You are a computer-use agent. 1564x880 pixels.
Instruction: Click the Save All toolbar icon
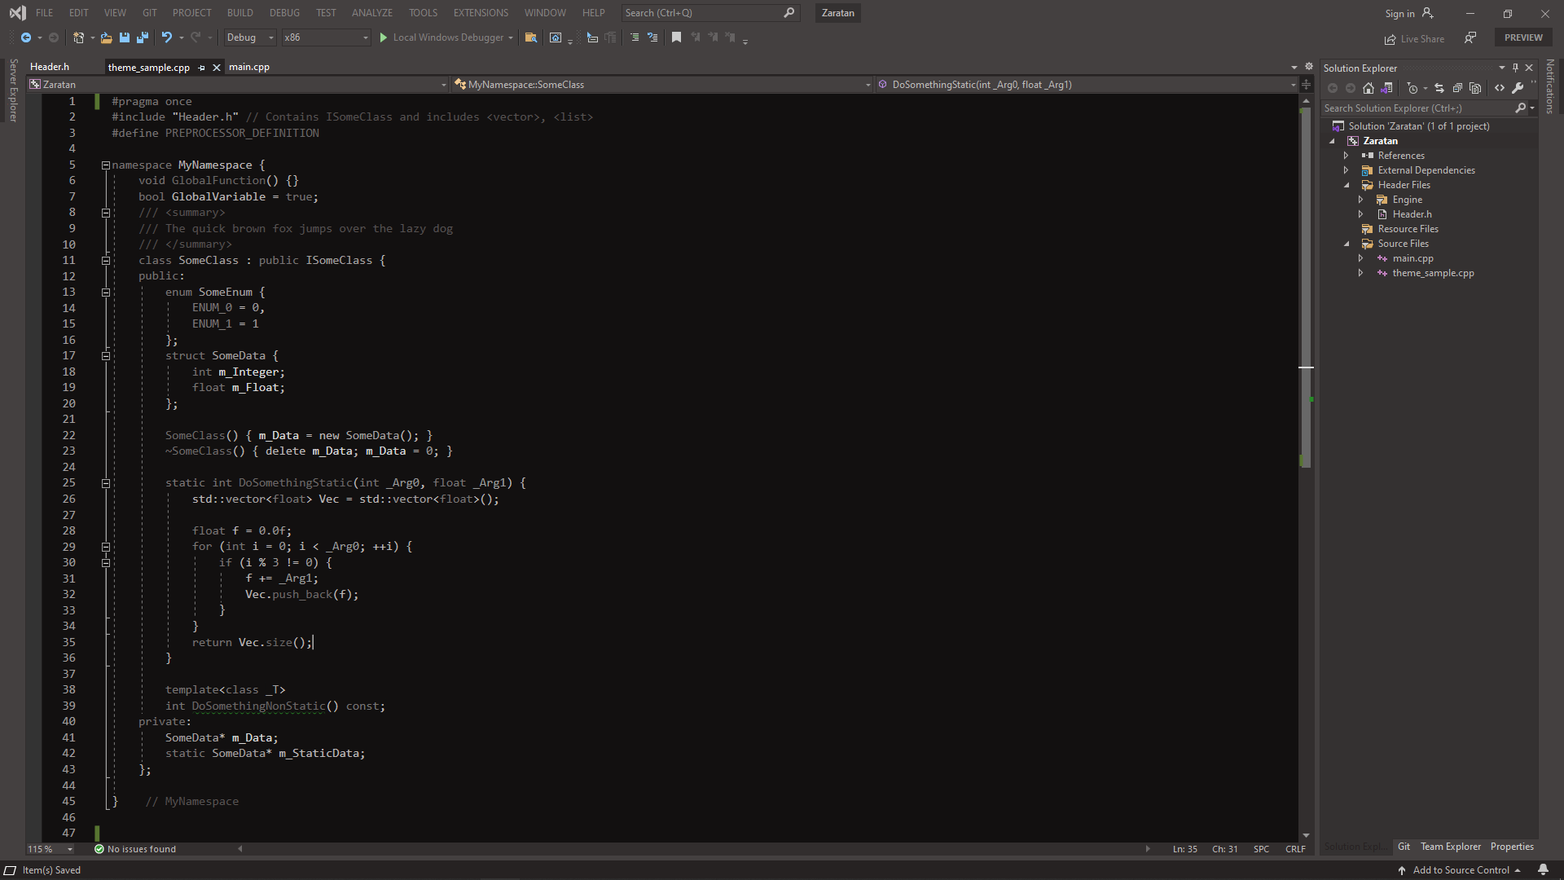[143, 37]
